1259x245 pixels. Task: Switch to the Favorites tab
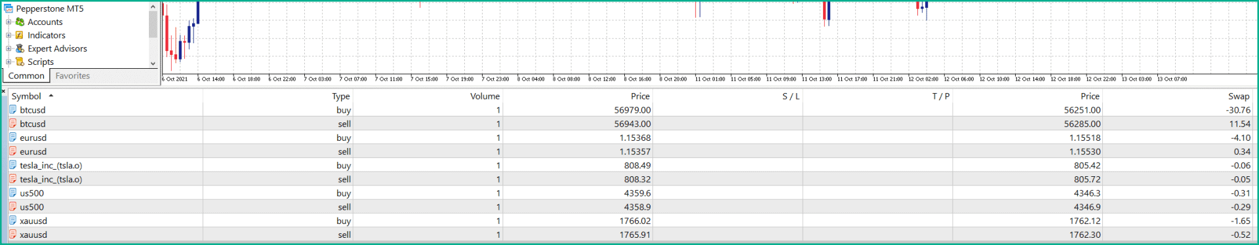tap(73, 76)
